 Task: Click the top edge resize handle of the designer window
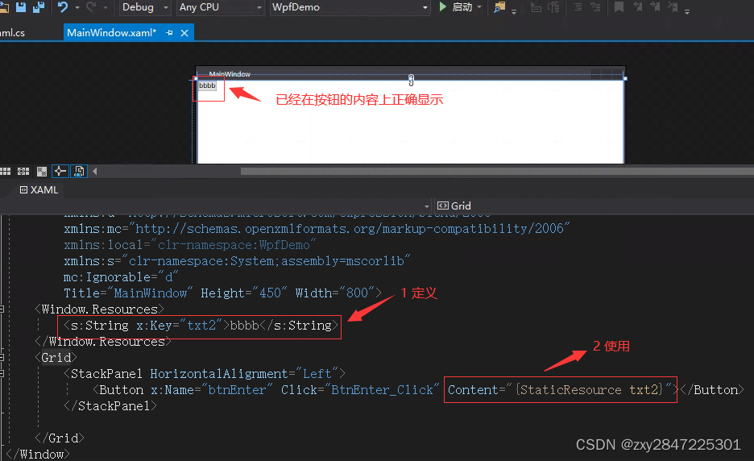(411, 78)
